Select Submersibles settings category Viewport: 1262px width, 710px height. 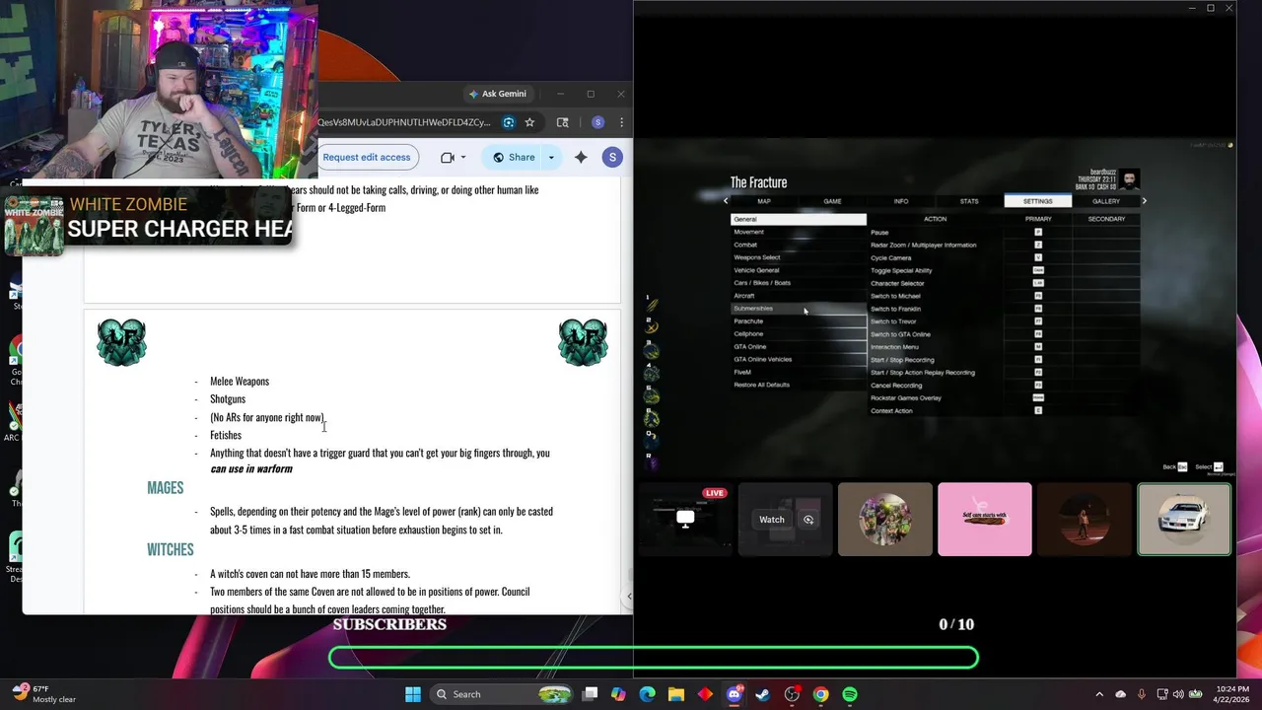coord(799,309)
